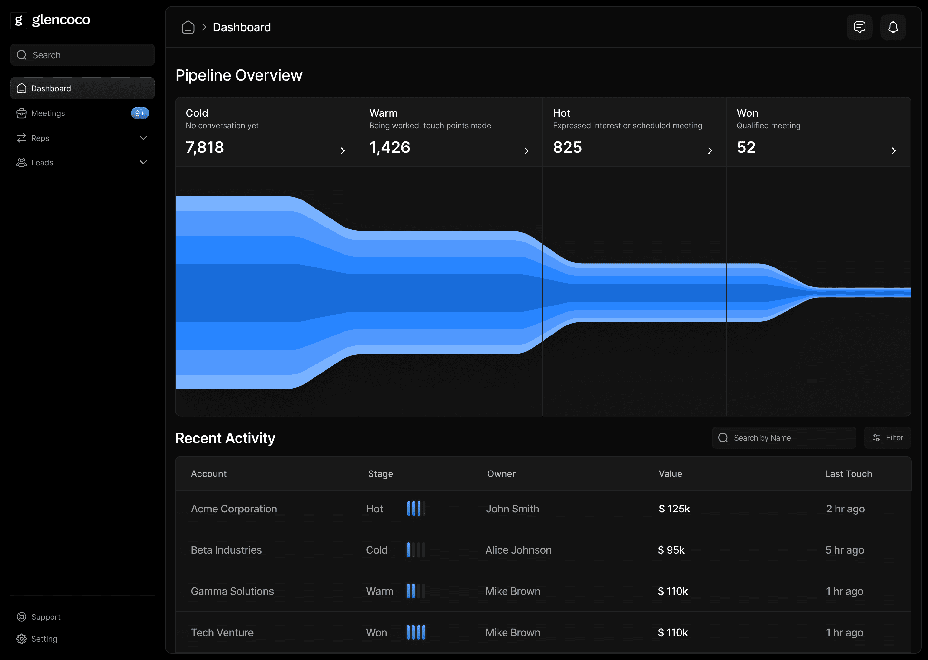This screenshot has width=928, height=660.
Task: Open the chat messages icon
Action: (x=859, y=27)
